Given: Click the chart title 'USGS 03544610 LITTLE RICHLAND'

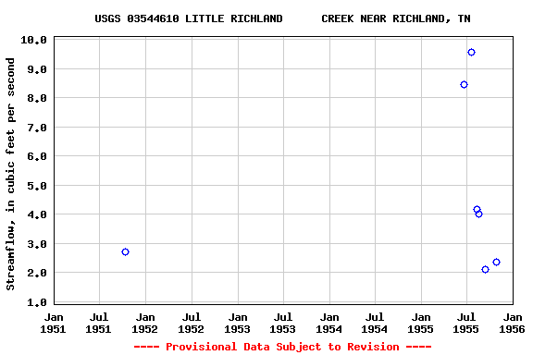Looking at the screenshot, I should pos(189,18).
